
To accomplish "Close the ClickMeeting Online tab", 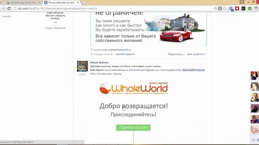I will point(40,3).
